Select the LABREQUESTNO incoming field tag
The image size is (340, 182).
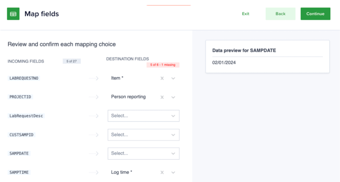click(x=24, y=78)
